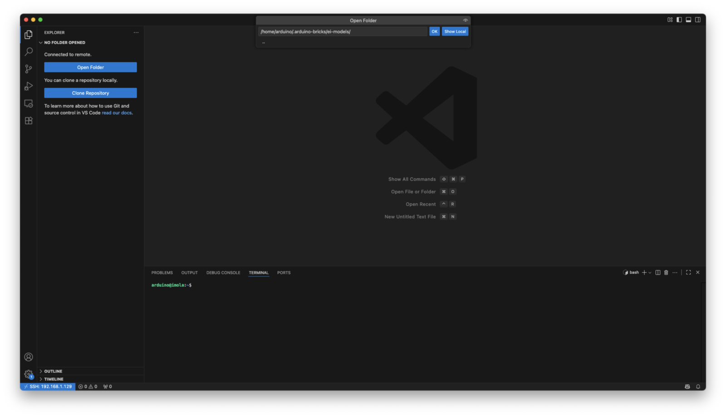Open the Remote Explorer icon
The height and width of the screenshot is (417, 726).
pyautogui.click(x=29, y=103)
